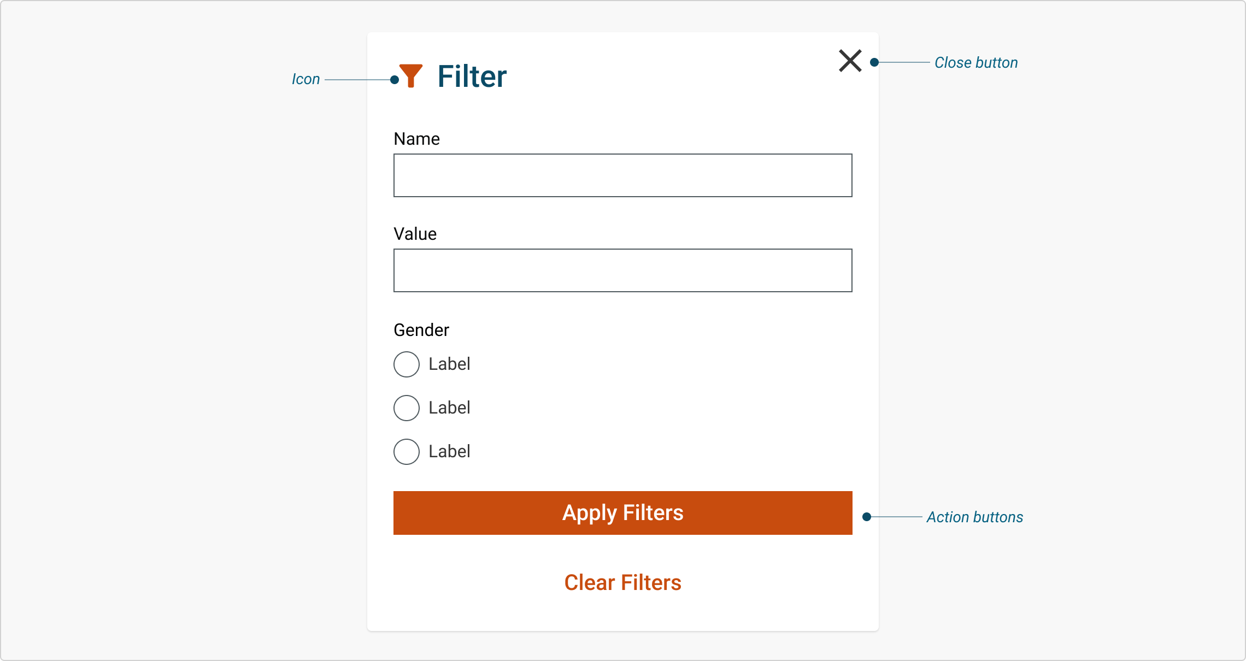Click the Value field label
Image resolution: width=1246 pixels, height=661 pixels.
pyautogui.click(x=415, y=234)
